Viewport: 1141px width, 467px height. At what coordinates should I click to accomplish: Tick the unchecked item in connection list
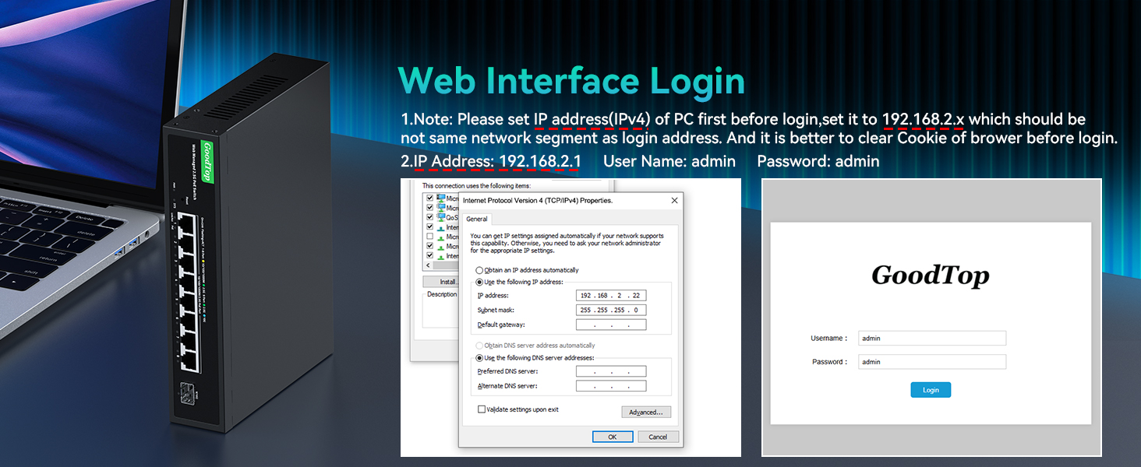(429, 237)
